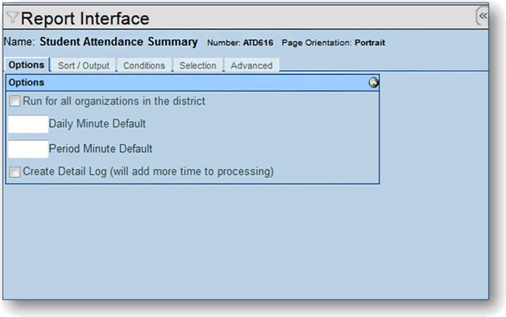Click the Daily Minute Default input box
The image size is (506, 317).
click(27, 124)
